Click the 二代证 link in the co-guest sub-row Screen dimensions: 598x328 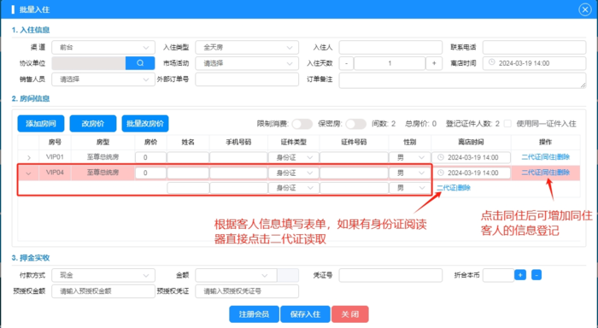[x=445, y=188]
